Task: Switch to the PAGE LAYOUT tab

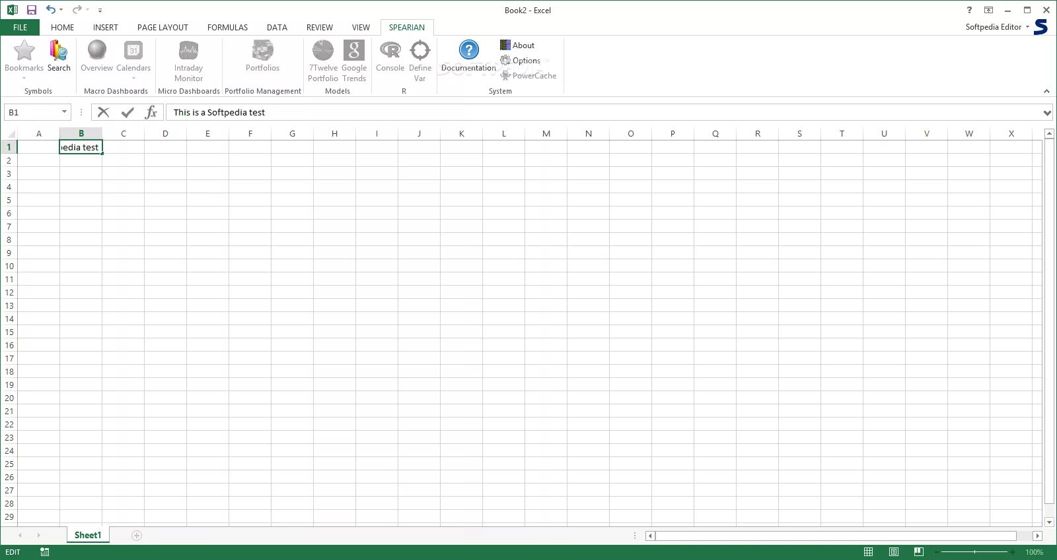Action: pos(163,27)
